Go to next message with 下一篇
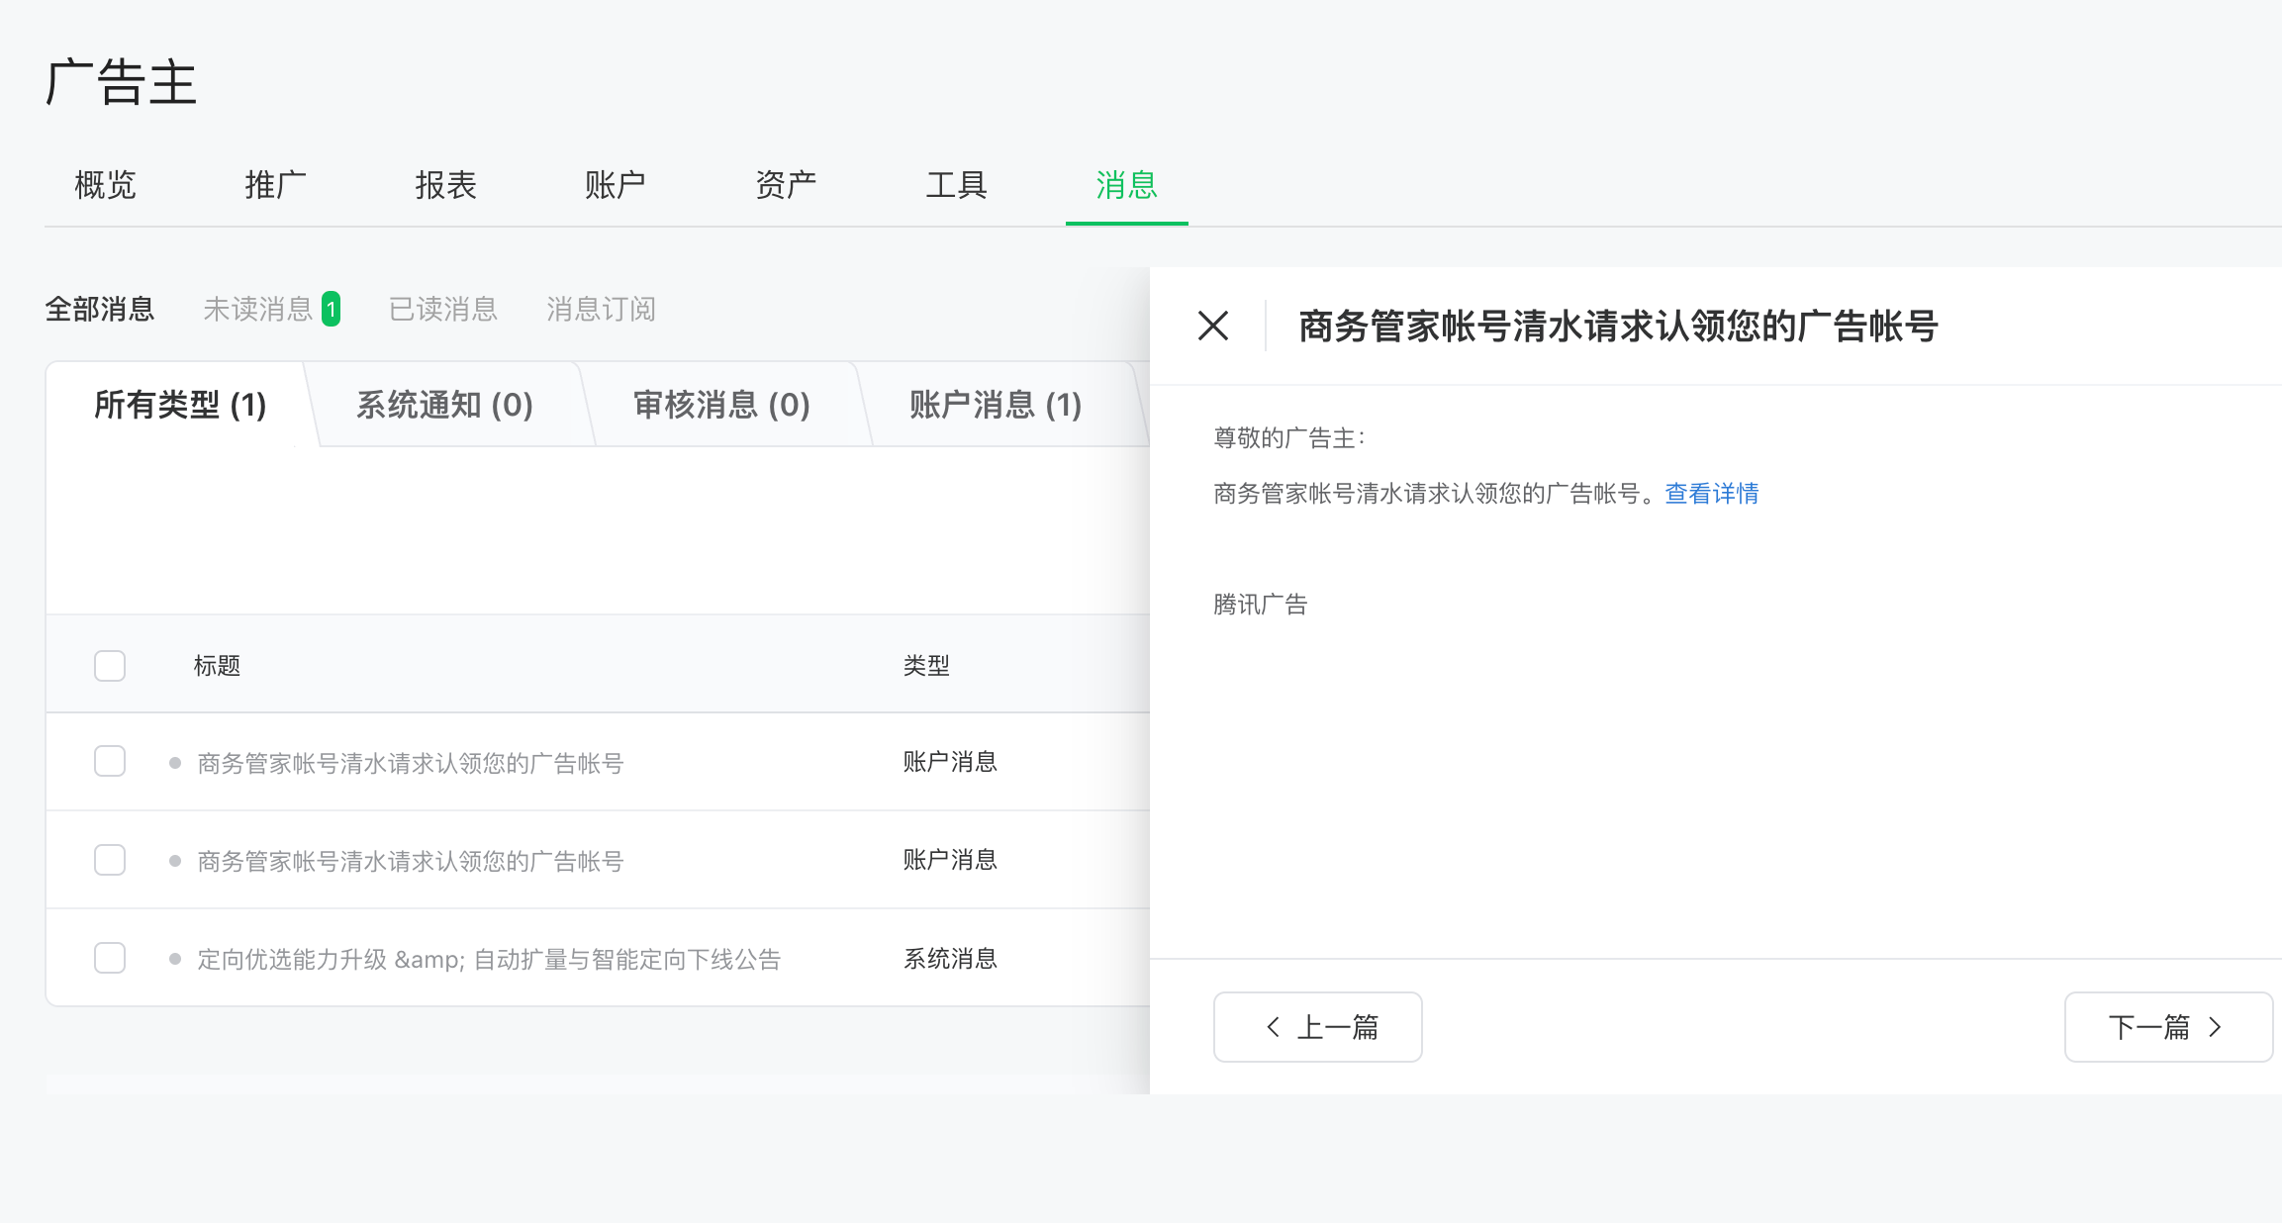This screenshot has width=2282, height=1223. pyautogui.click(x=2167, y=1027)
